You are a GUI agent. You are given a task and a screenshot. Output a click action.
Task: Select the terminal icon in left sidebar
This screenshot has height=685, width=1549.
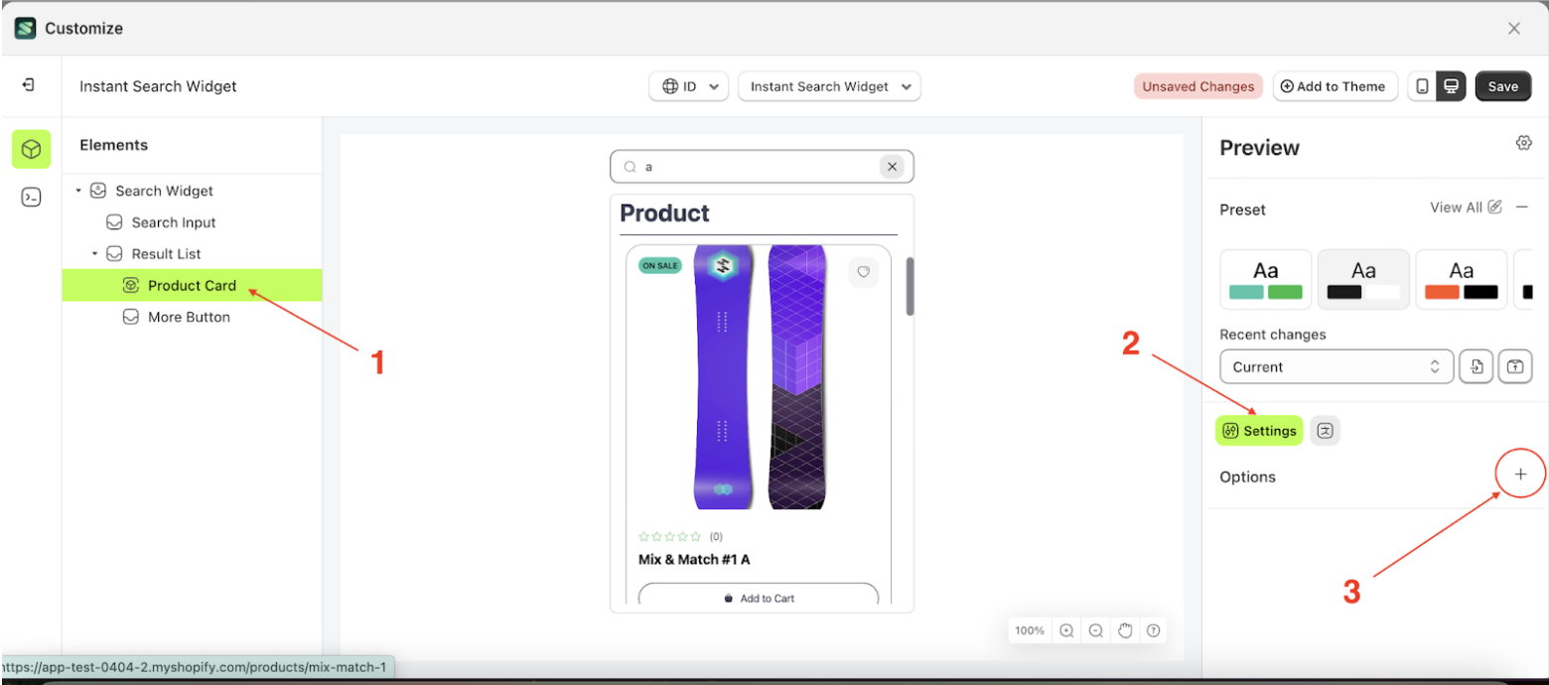(x=31, y=197)
